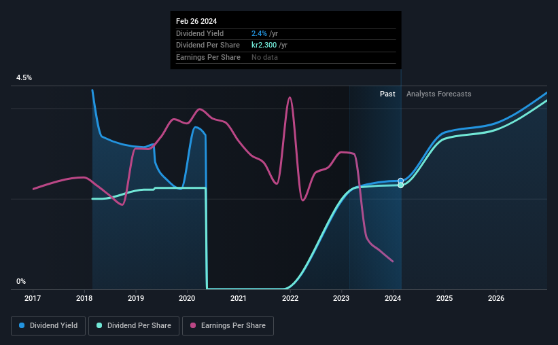Screen dimensions: 558x345
Task: Click the 2.4% dividend yield value in tooltip
Action: [259, 33]
